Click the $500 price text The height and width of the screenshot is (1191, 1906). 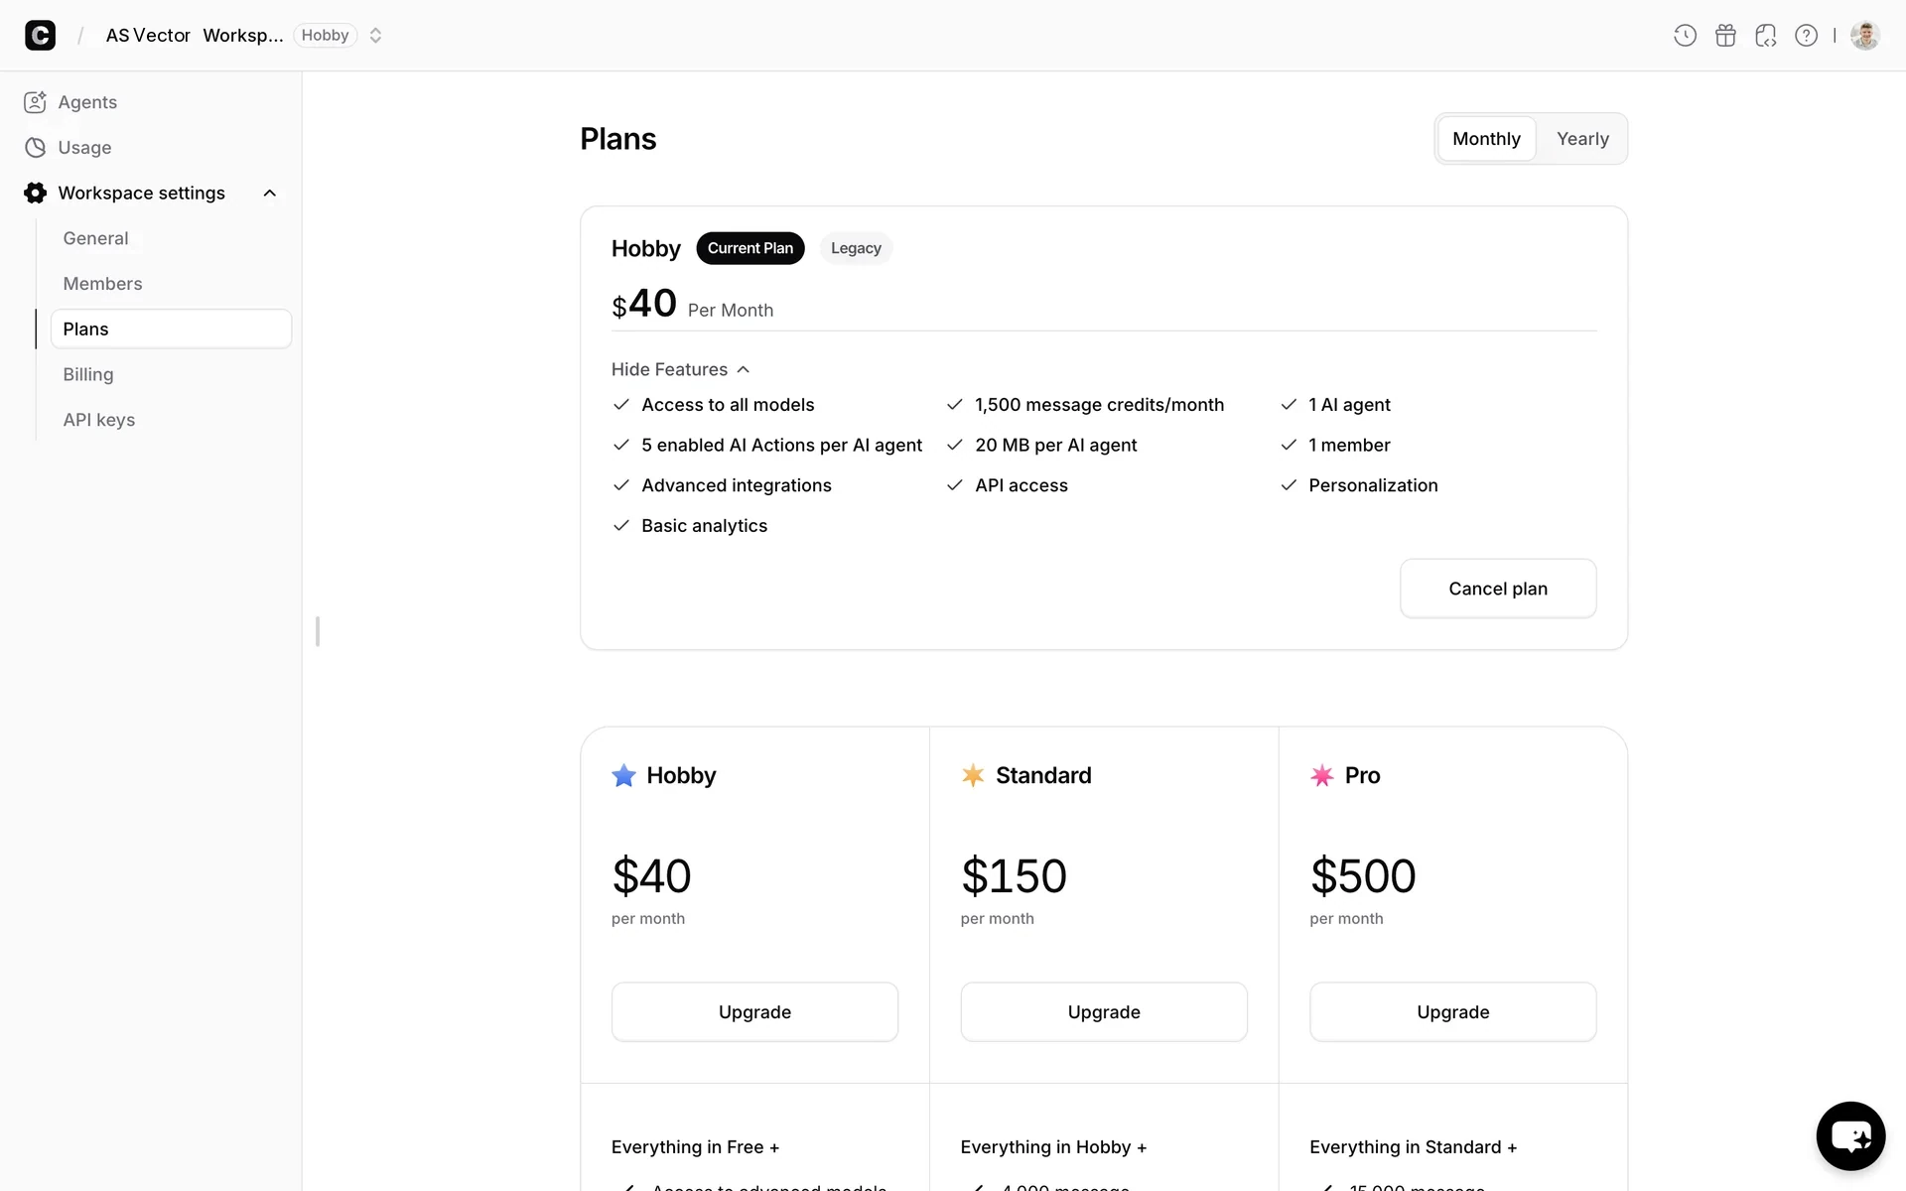(x=1363, y=875)
